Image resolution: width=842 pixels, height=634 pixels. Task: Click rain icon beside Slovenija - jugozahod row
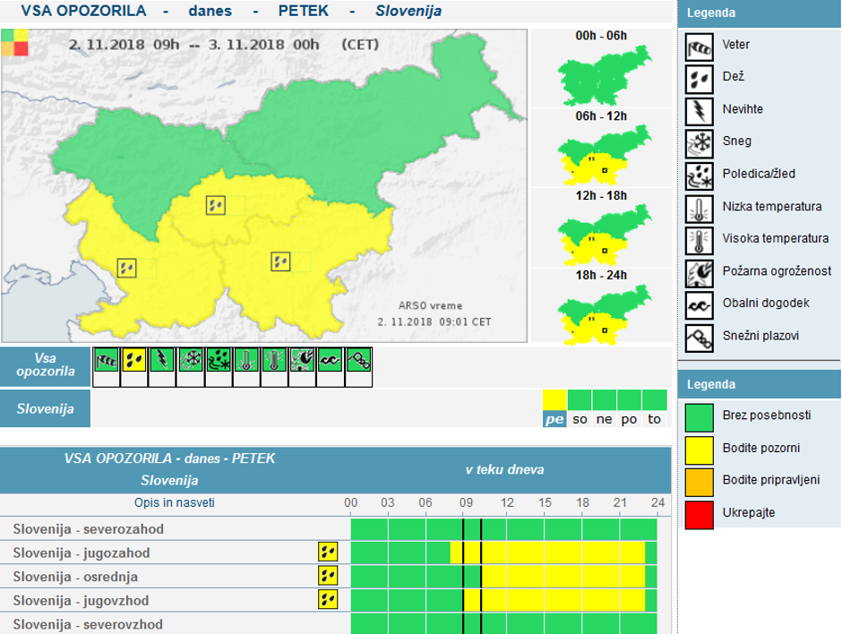click(328, 553)
